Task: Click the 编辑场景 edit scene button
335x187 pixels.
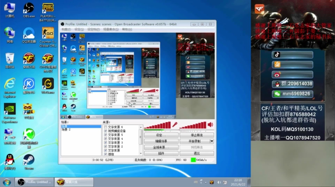Action: (x=161, y=141)
